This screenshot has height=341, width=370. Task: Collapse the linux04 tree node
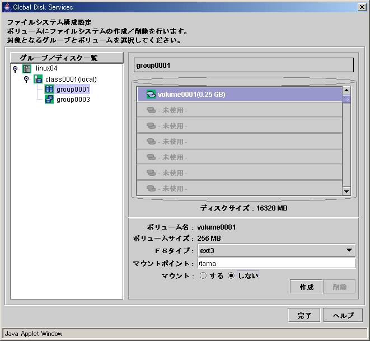(15, 69)
